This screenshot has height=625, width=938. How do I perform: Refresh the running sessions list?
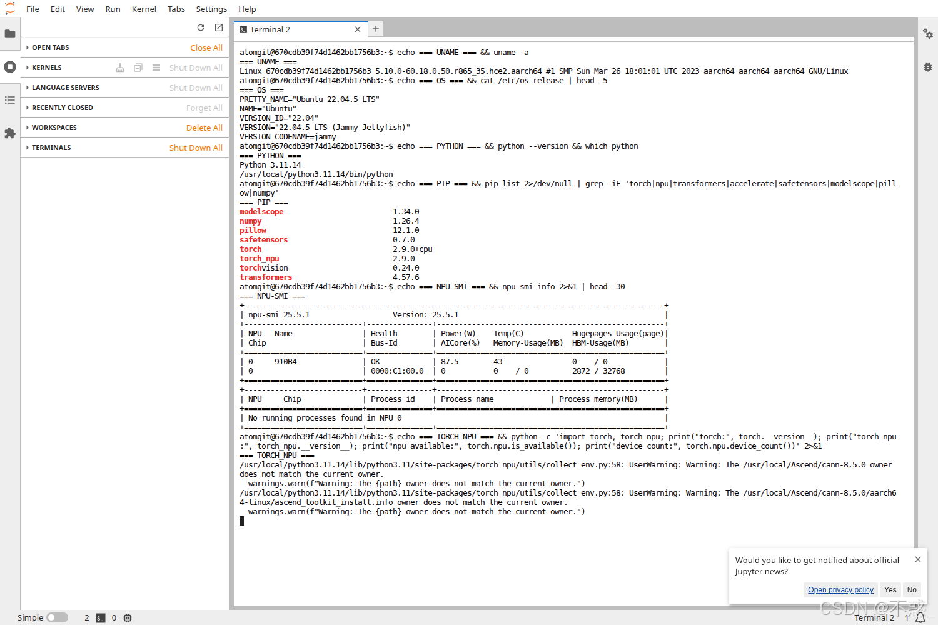201,27
